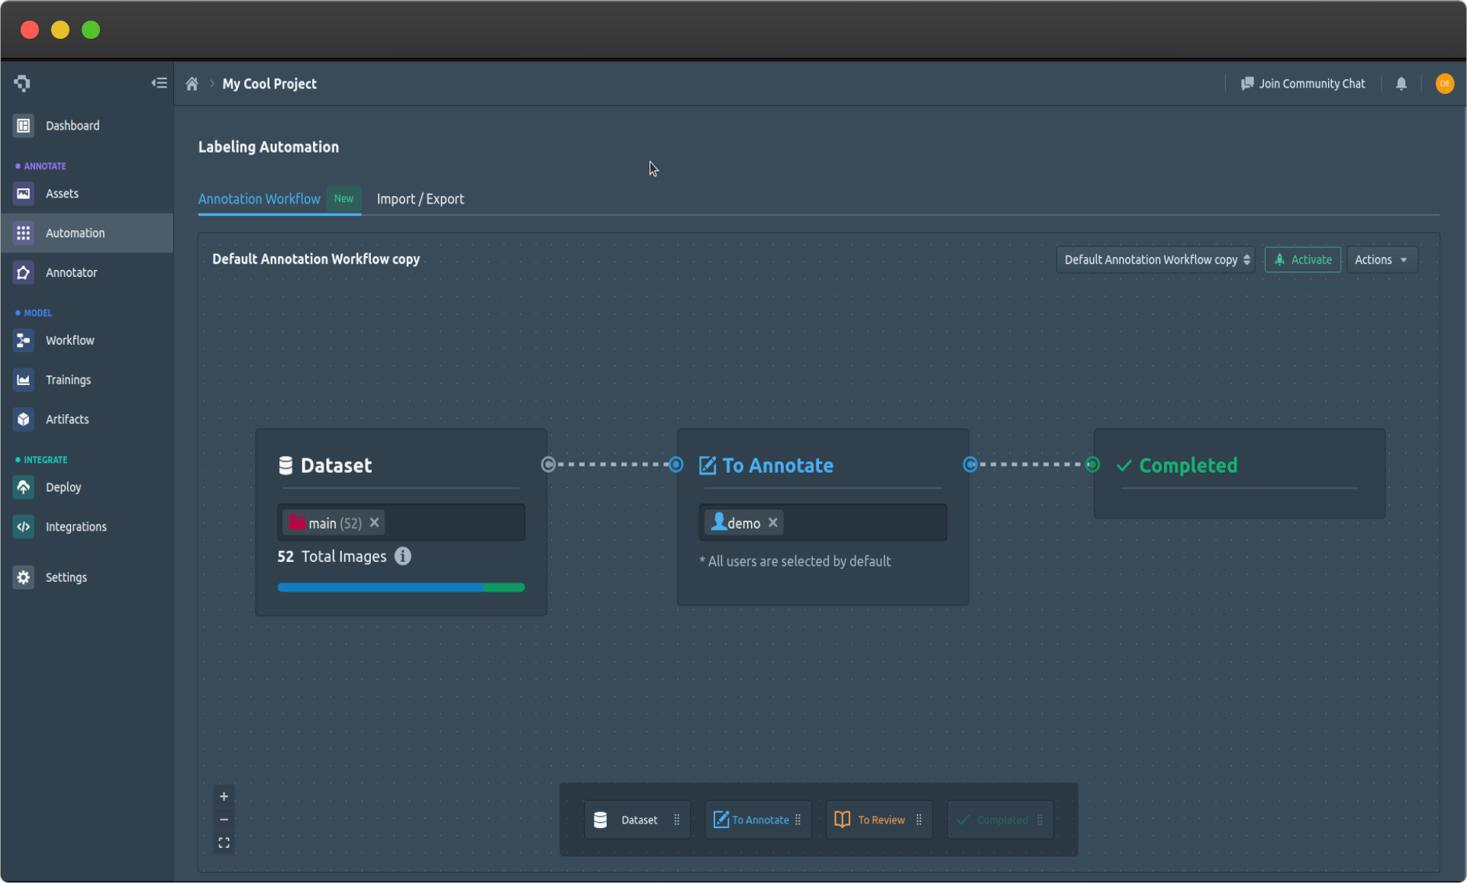Remove main dataset branch filter
Screen dimensions: 1467x883
[374, 522]
